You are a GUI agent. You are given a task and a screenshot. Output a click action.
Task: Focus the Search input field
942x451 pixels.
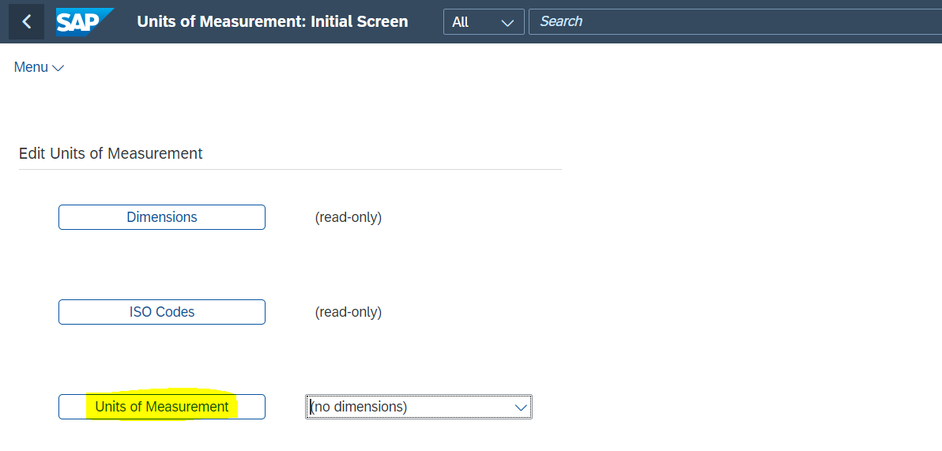(735, 22)
